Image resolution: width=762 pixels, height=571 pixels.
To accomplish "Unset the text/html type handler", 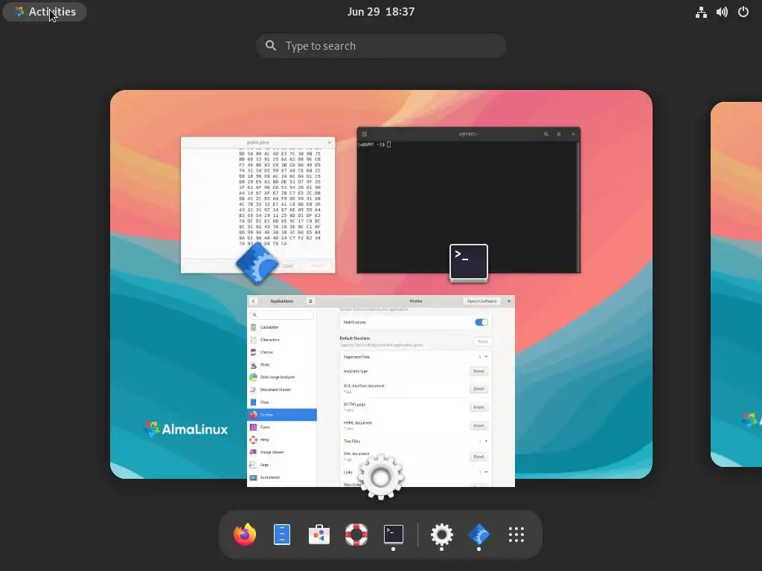I will coord(478,372).
